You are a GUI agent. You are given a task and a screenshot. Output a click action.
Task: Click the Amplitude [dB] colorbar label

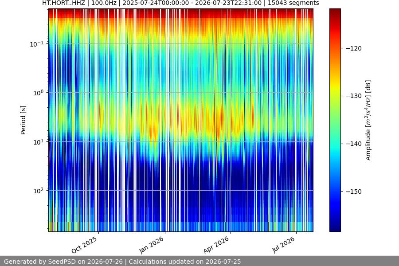(368, 120)
